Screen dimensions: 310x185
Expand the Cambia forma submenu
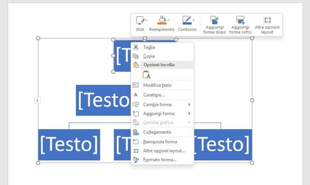162,104
